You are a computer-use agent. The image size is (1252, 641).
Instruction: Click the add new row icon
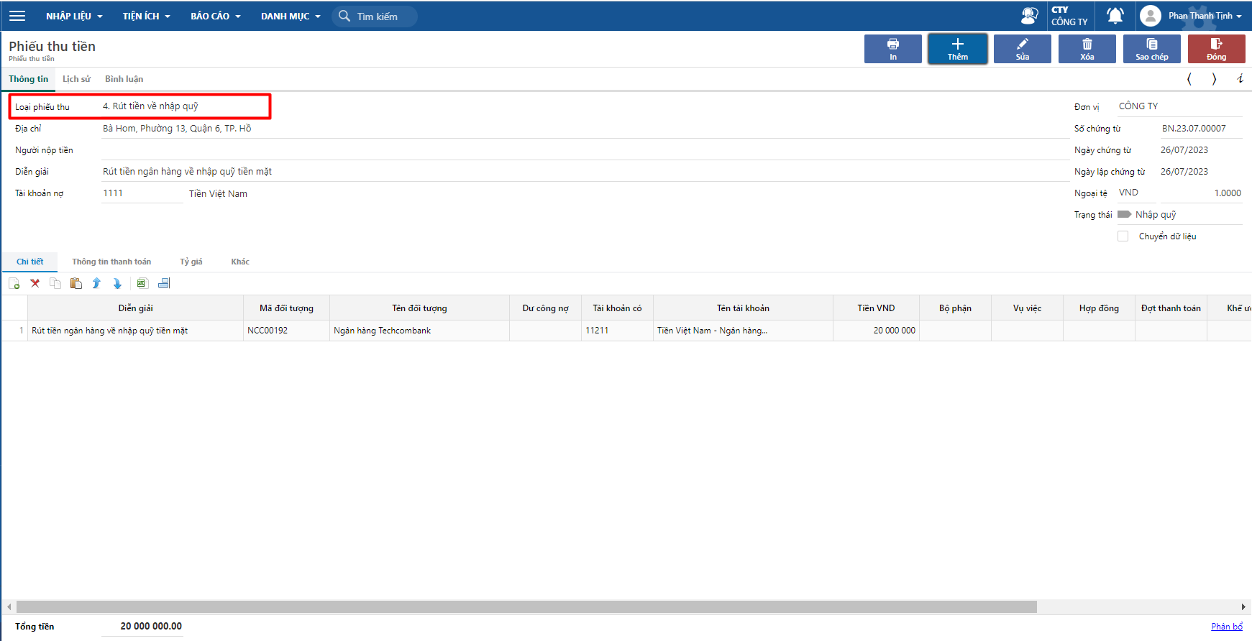click(x=14, y=284)
